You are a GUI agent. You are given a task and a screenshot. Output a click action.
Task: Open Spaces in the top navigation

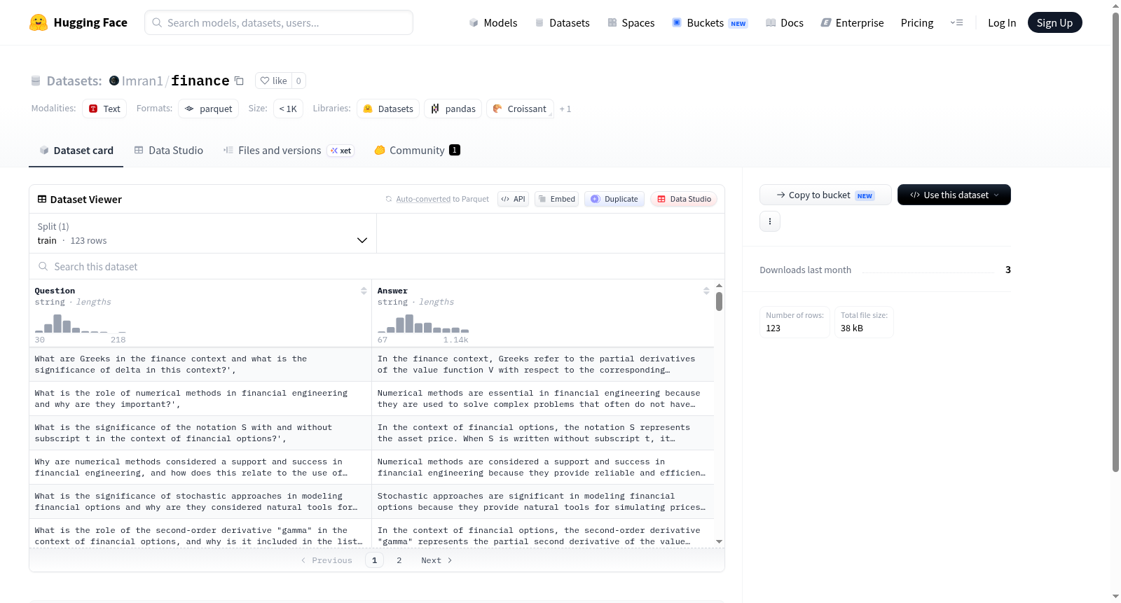[631, 23]
